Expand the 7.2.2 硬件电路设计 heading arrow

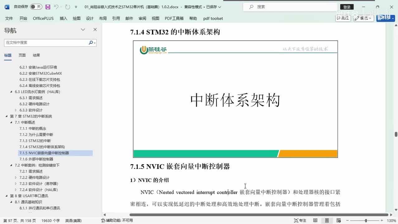tap(16, 177)
